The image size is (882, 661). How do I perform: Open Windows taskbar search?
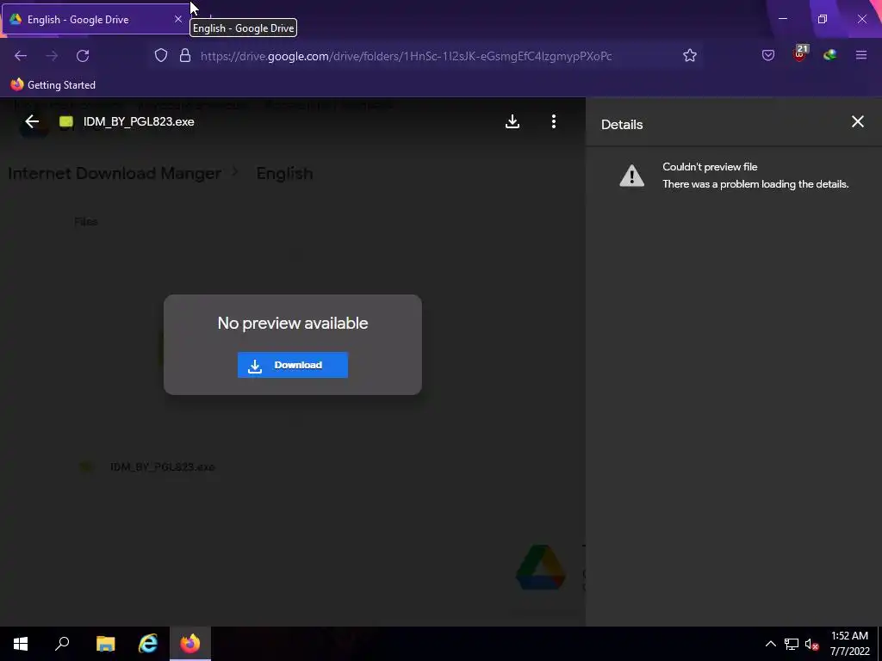[x=62, y=644]
